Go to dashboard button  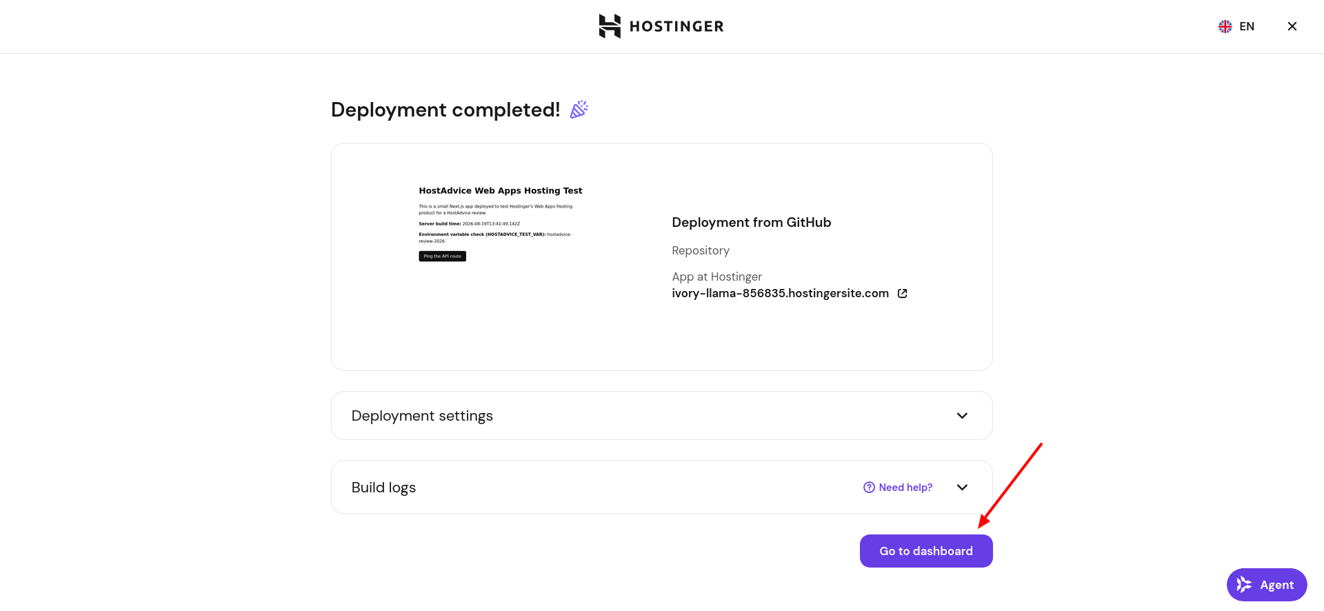pos(926,551)
